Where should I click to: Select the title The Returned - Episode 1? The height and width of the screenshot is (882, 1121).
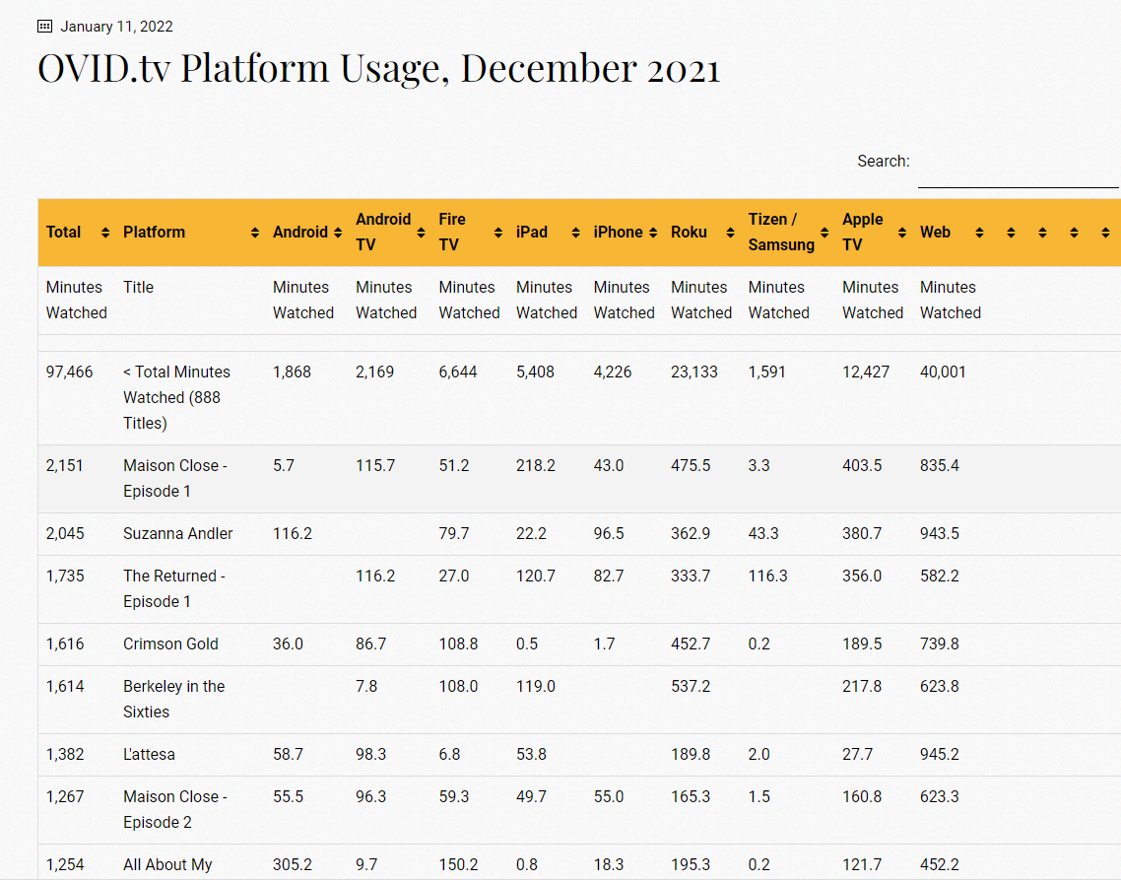pos(174,588)
